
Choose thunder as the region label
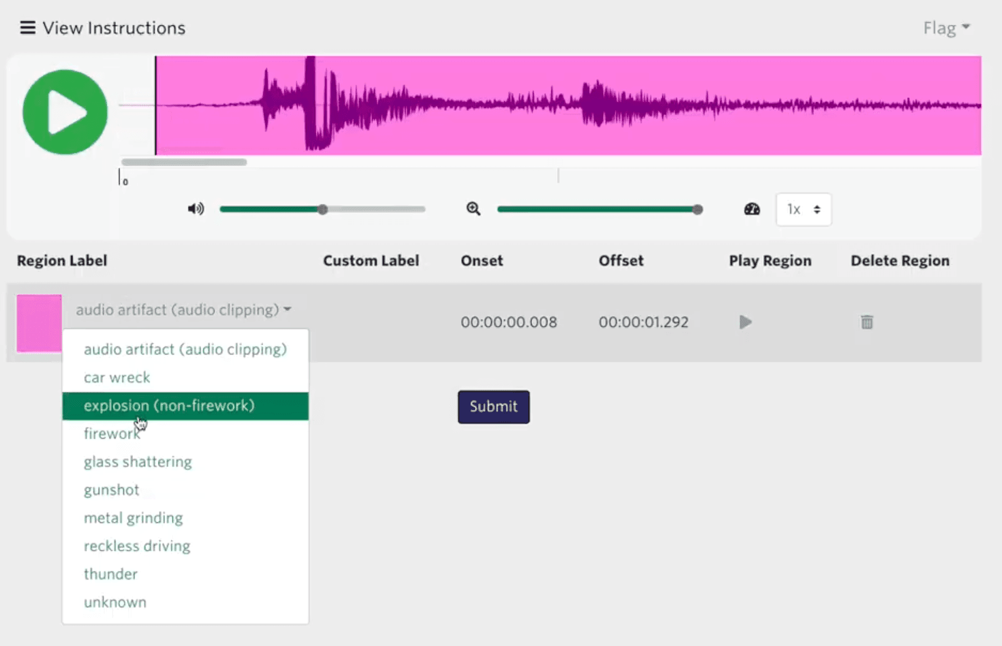click(110, 574)
